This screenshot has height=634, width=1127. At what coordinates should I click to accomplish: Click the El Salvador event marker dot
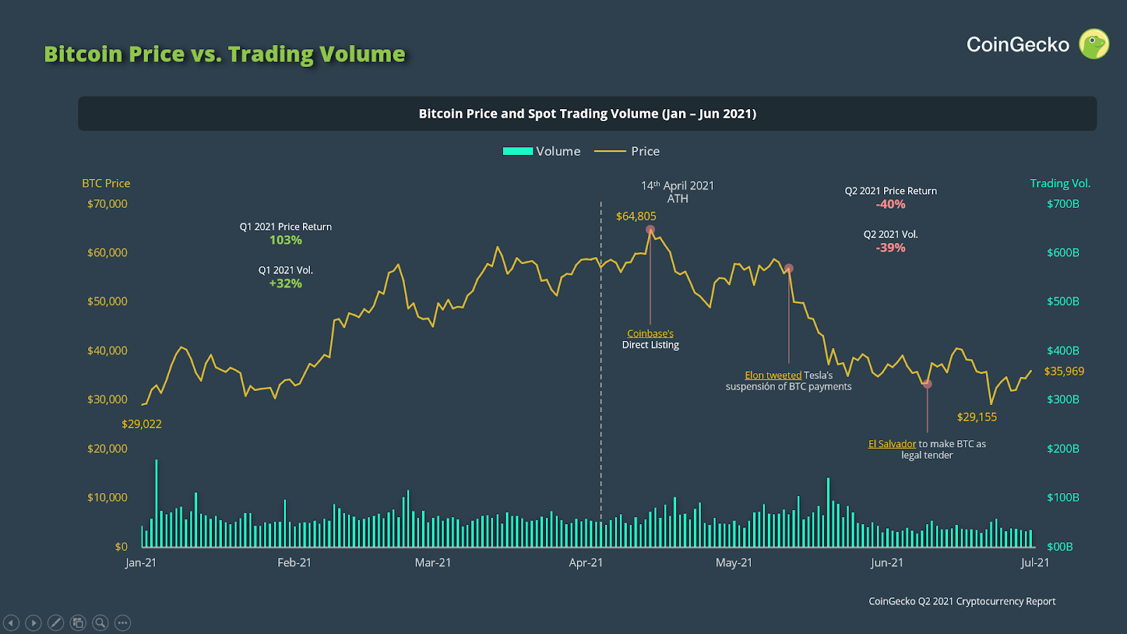pos(927,384)
